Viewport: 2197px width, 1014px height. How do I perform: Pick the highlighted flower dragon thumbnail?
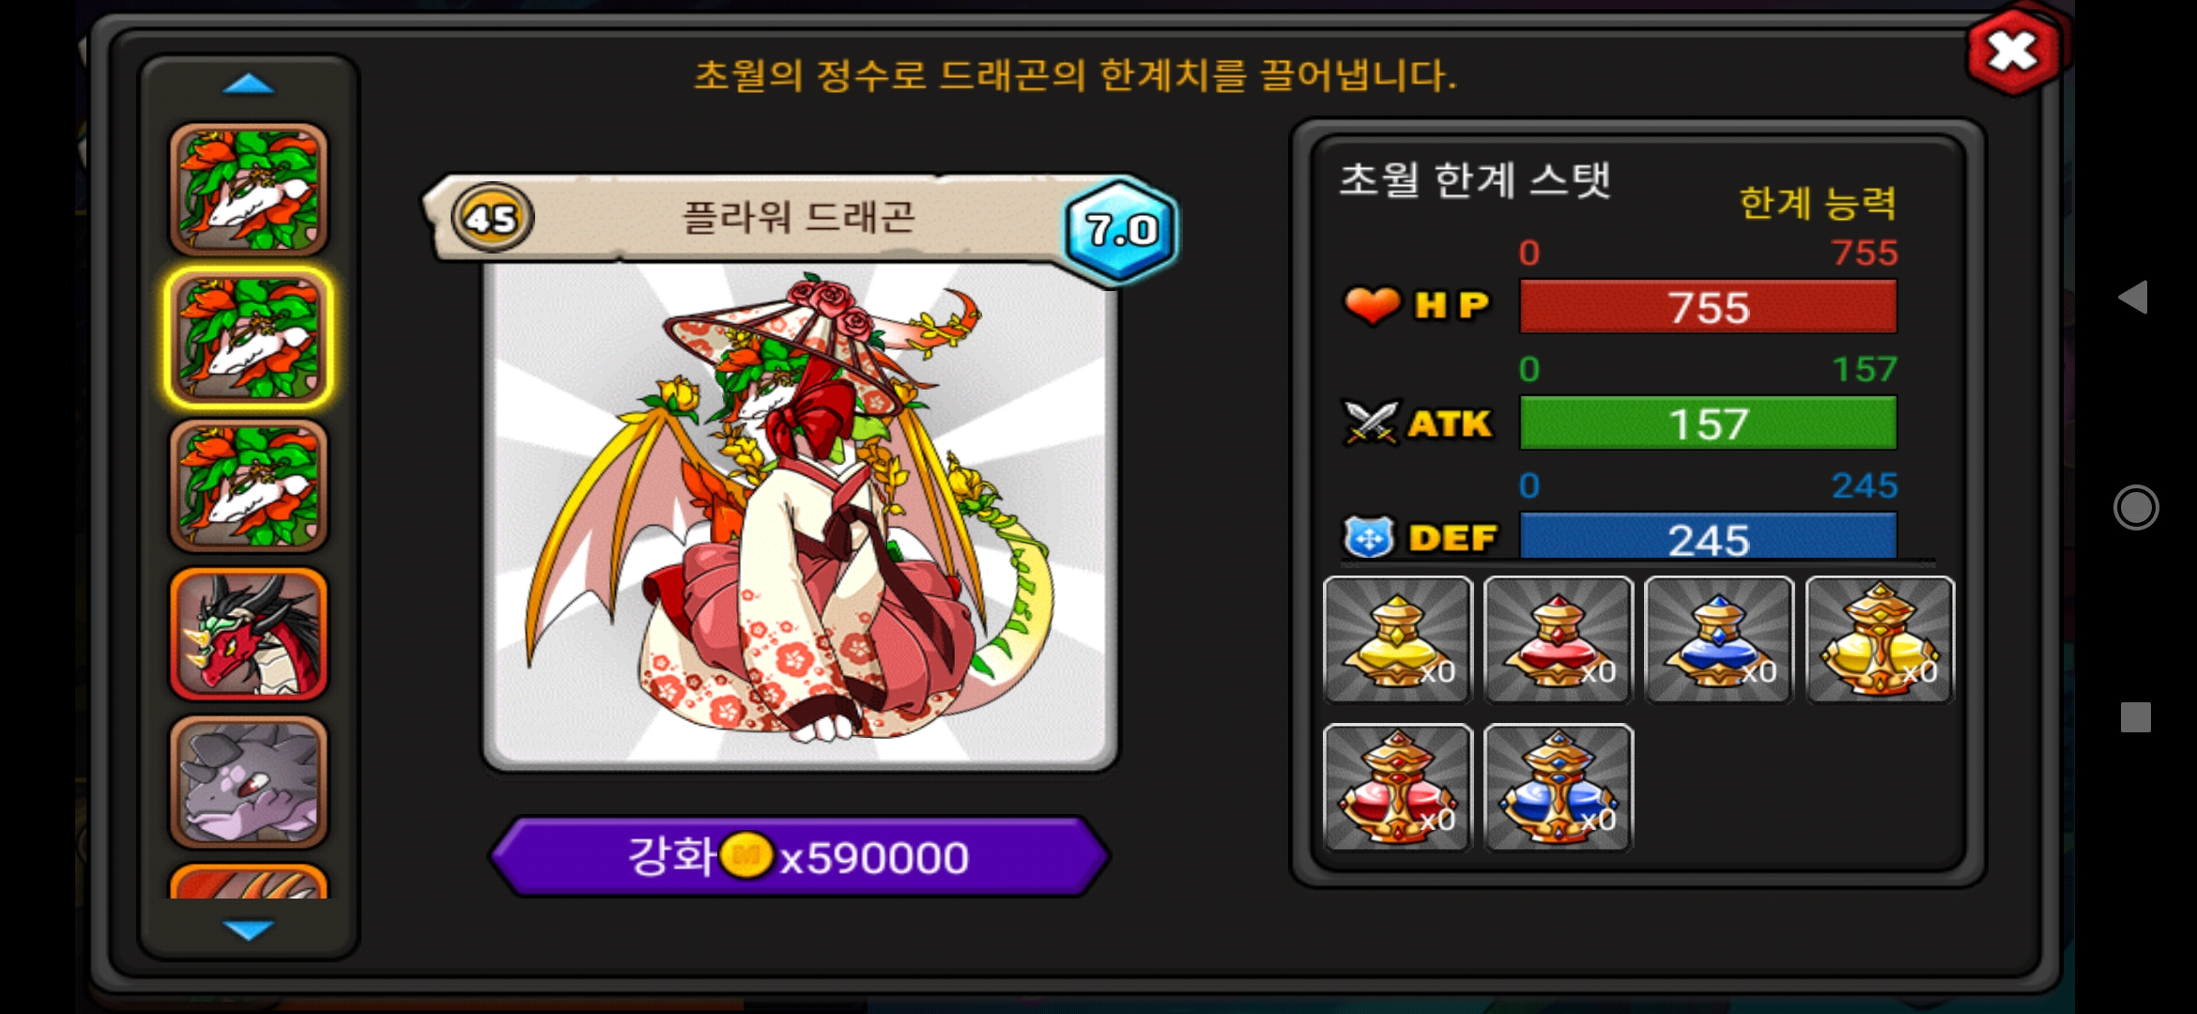(249, 338)
